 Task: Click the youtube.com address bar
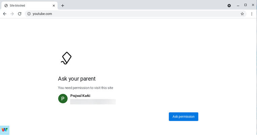click(135, 14)
